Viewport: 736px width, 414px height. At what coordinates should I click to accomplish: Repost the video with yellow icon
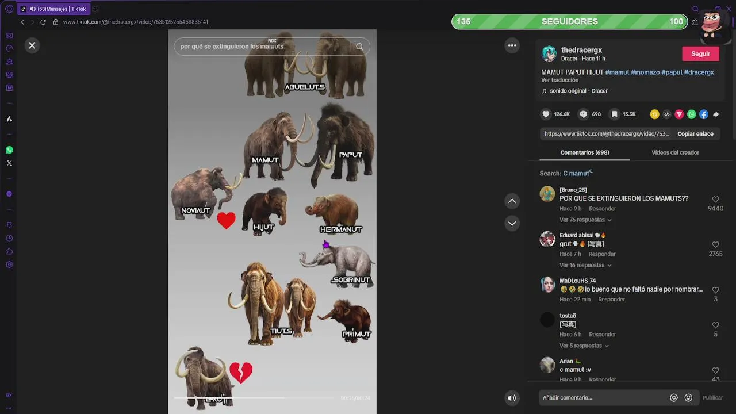click(x=654, y=114)
